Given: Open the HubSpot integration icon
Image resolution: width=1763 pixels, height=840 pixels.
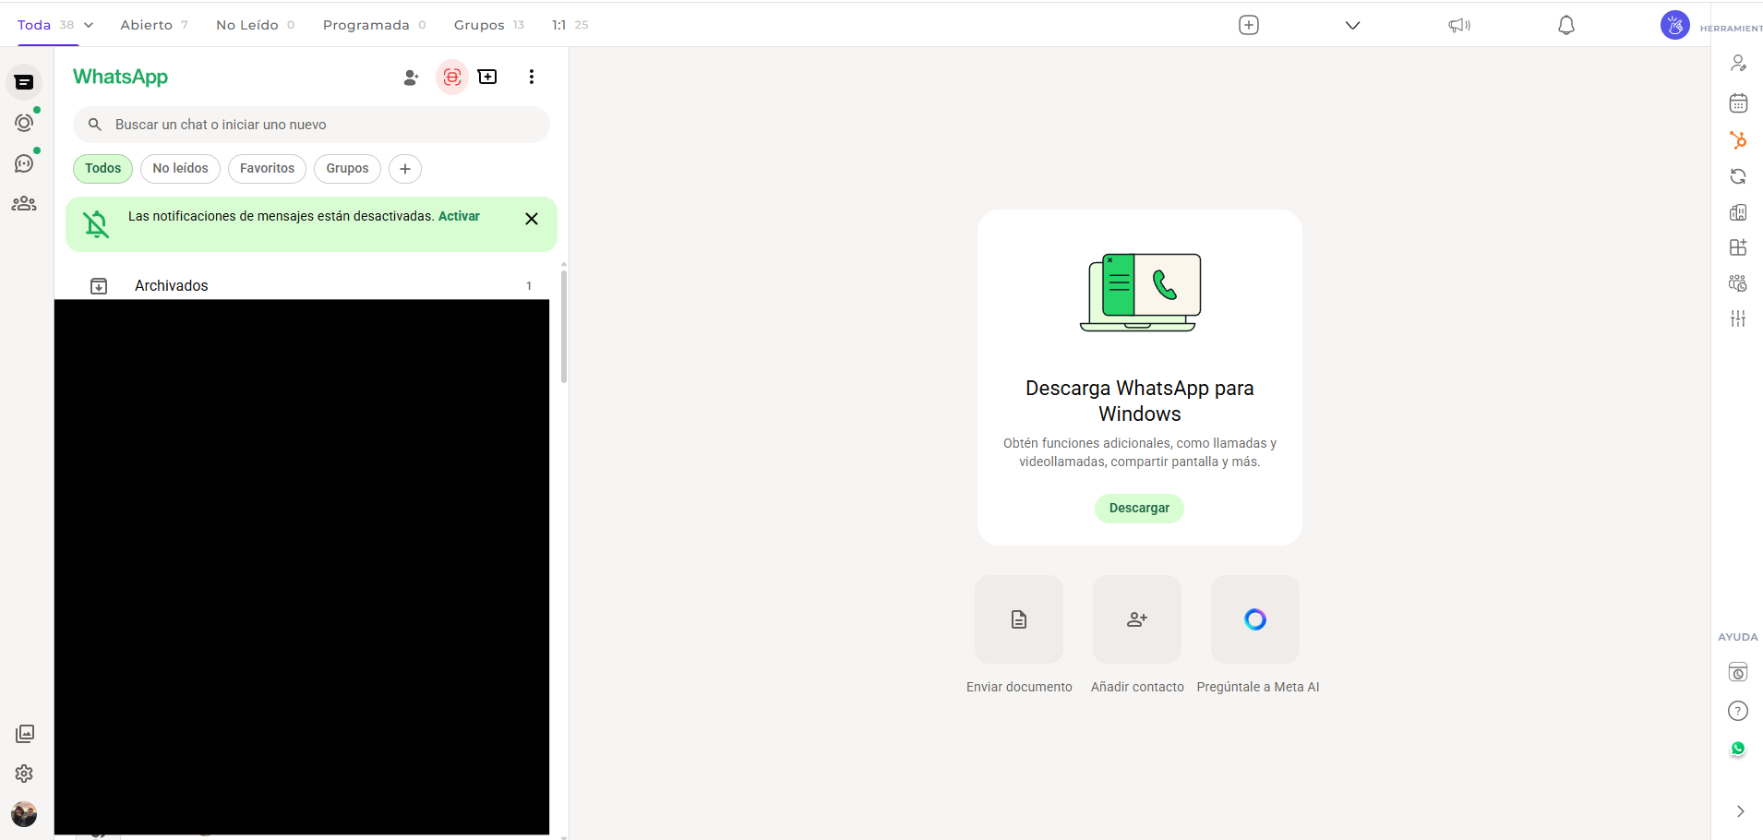Looking at the screenshot, I should (x=1738, y=140).
